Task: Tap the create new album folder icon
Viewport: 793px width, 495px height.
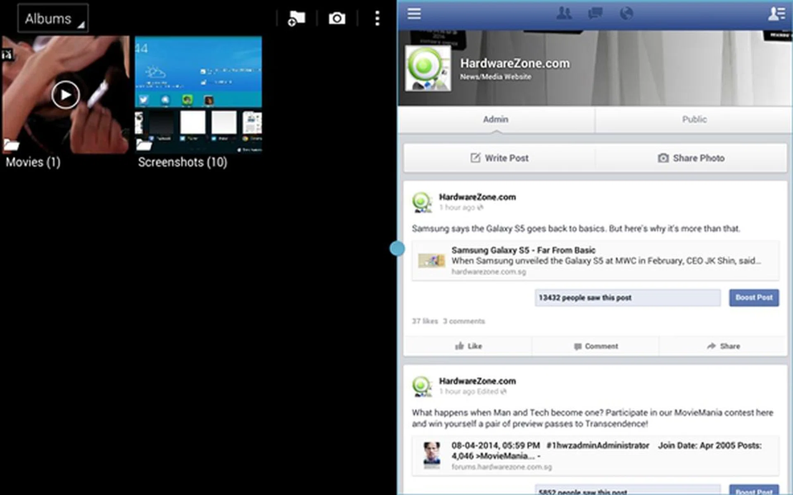Action: [296, 19]
